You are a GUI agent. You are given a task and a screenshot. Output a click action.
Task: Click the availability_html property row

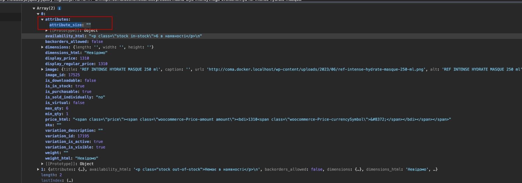point(66,36)
